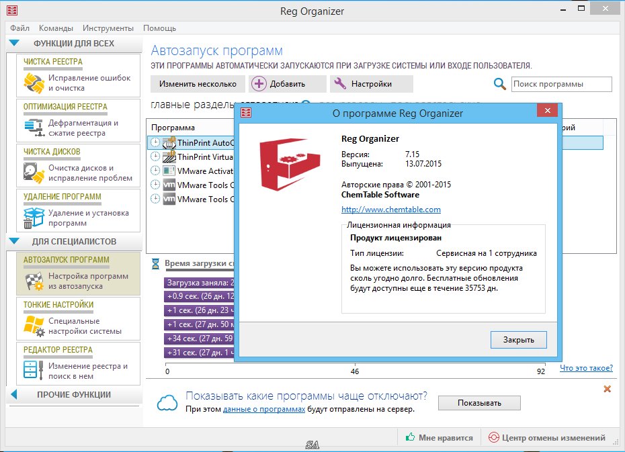The image size is (625, 452).
Task: Click the Изменить несколько button
Action: 198,84
